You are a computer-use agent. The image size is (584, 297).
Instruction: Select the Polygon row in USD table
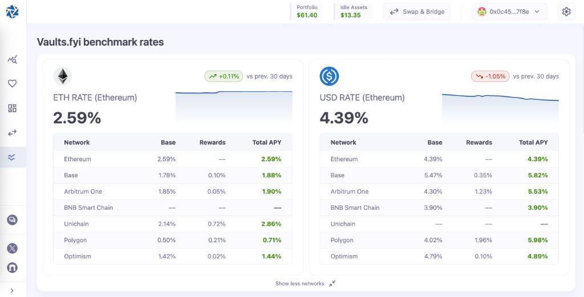[439, 240]
